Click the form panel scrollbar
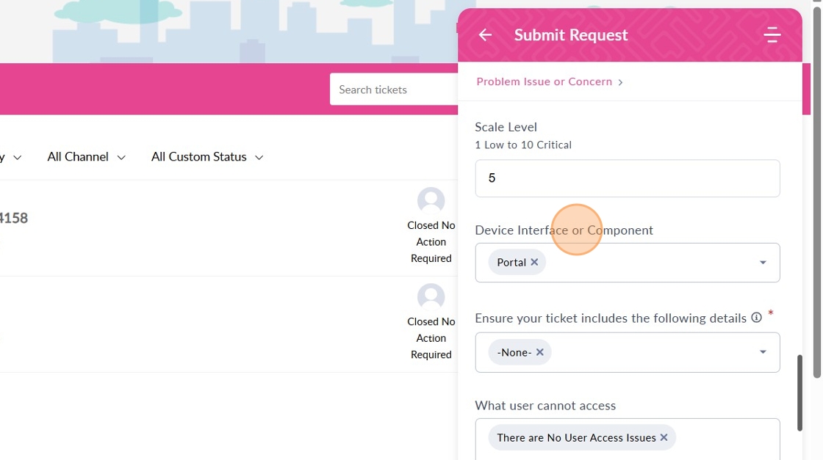This screenshot has width=823, height=460. (799, 393)
